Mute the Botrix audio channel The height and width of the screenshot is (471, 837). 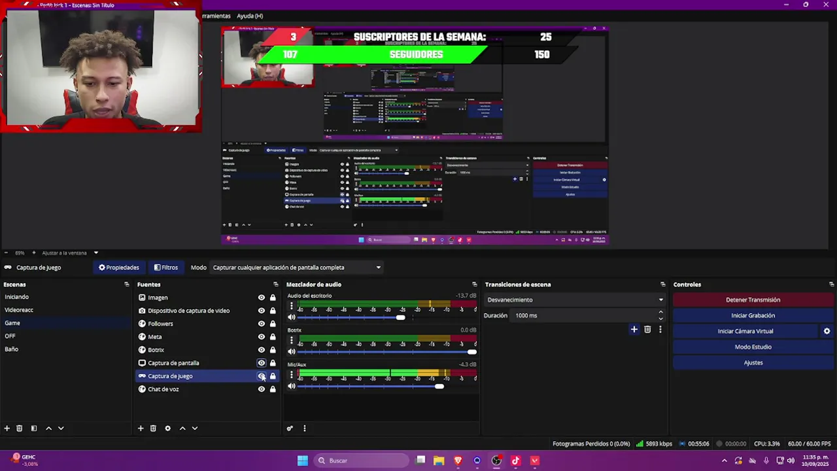coord(292,352)
